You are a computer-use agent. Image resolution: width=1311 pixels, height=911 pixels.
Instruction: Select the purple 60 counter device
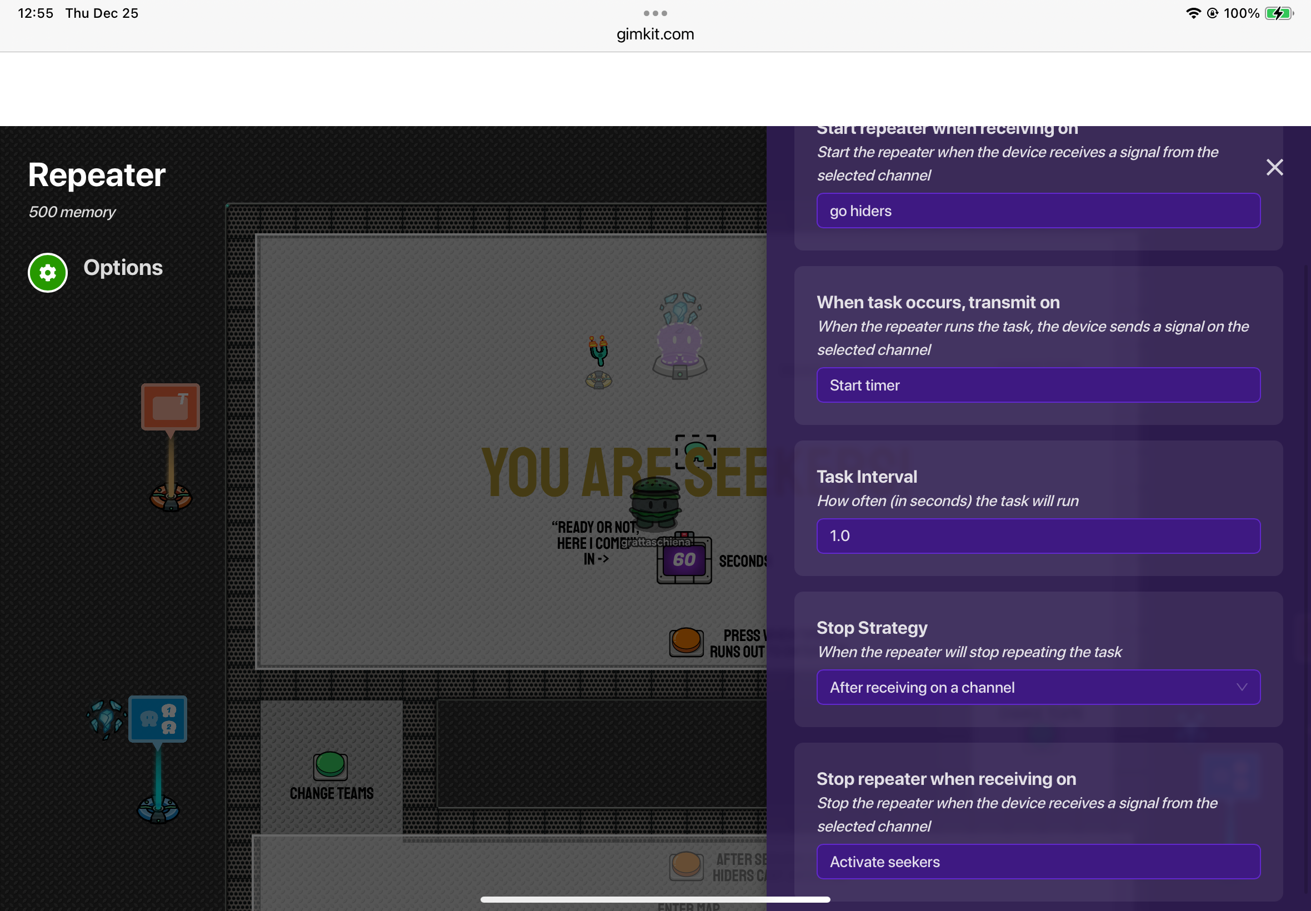(x=684, y=559)
